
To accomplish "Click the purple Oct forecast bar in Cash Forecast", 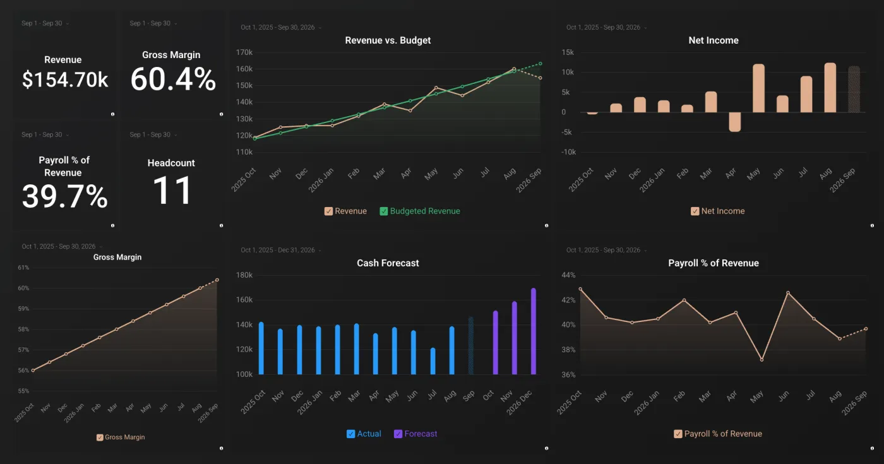I will [496, 343].
